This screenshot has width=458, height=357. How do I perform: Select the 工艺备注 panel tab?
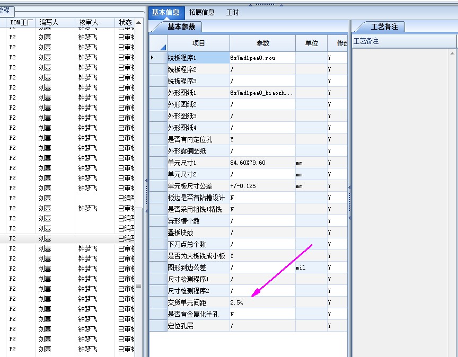pos(384,27)
